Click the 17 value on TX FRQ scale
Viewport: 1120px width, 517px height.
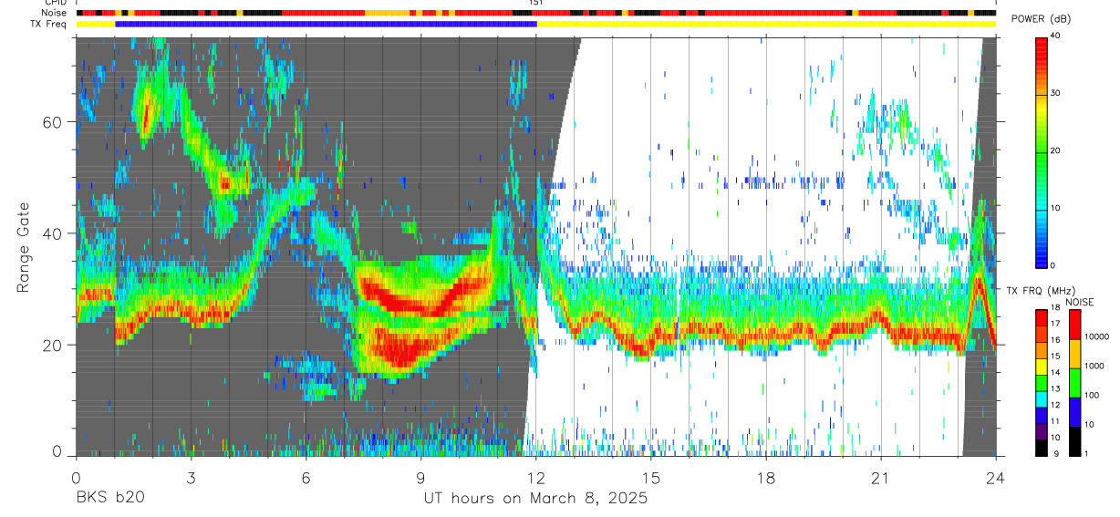[1056, 325]
